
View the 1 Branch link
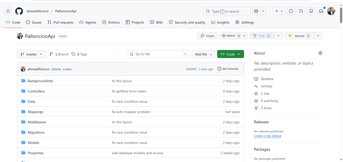(59, 54)
